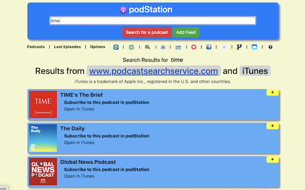The height and width of the screenshot is (190, 305).
Task: Subscribe to TIME's The Brief in podStation
Action: pyautogui.click(x=107, y=103)
